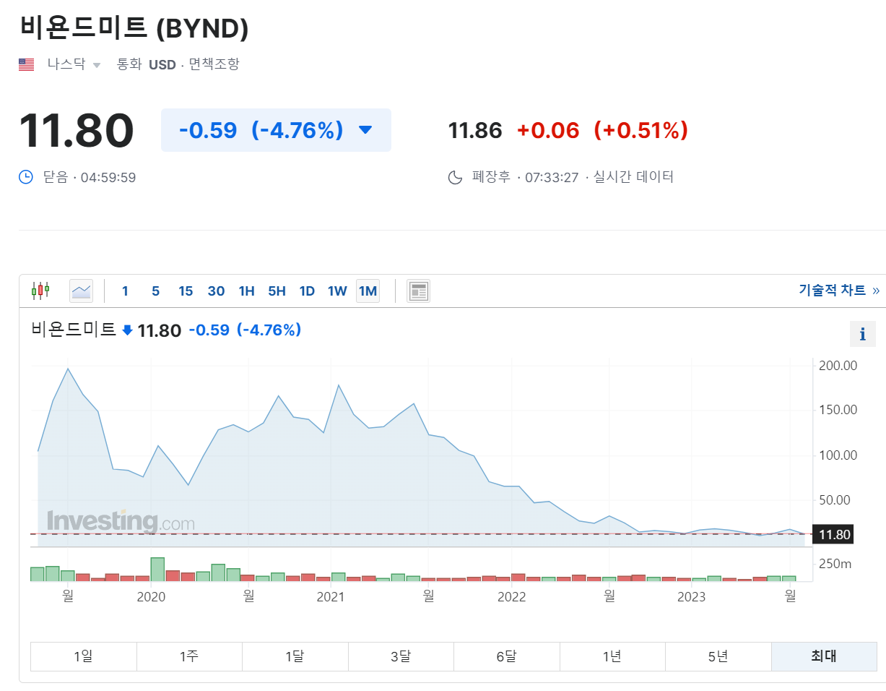Select the 3달 range tab
The width and height of the screenshot is (886, 691).
point(401,656)
